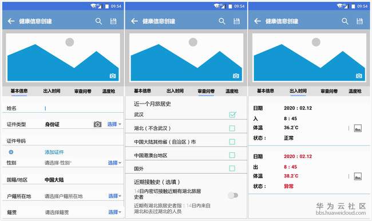Viewport: 372px width, 221px height.
Task: Scan ID with camera icon beside 身份证
Action: pyautogui.click(x=97, y=124)
